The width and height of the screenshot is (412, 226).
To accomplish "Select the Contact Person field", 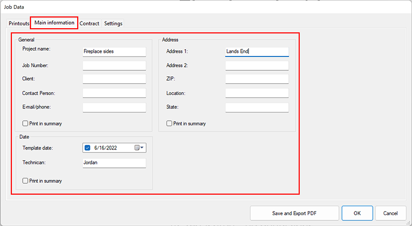I will click(114, 93).
